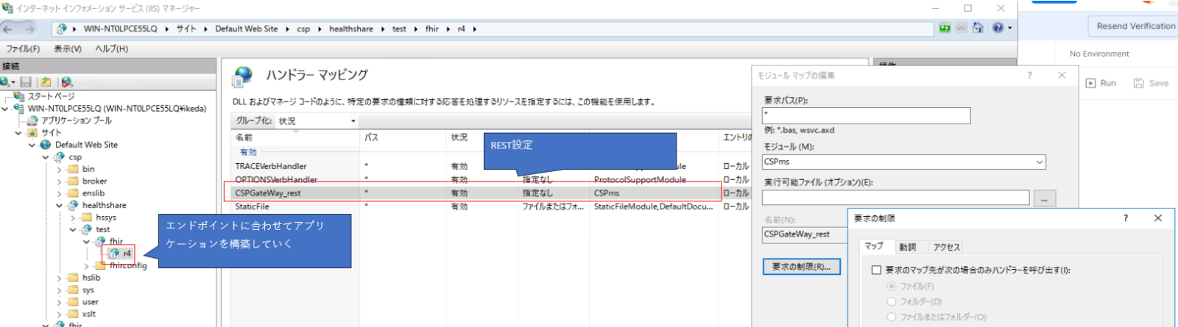Click the browse button beside executable field
The height and width of the screenshot is (327, 1178).
[x=1045, y=198]
